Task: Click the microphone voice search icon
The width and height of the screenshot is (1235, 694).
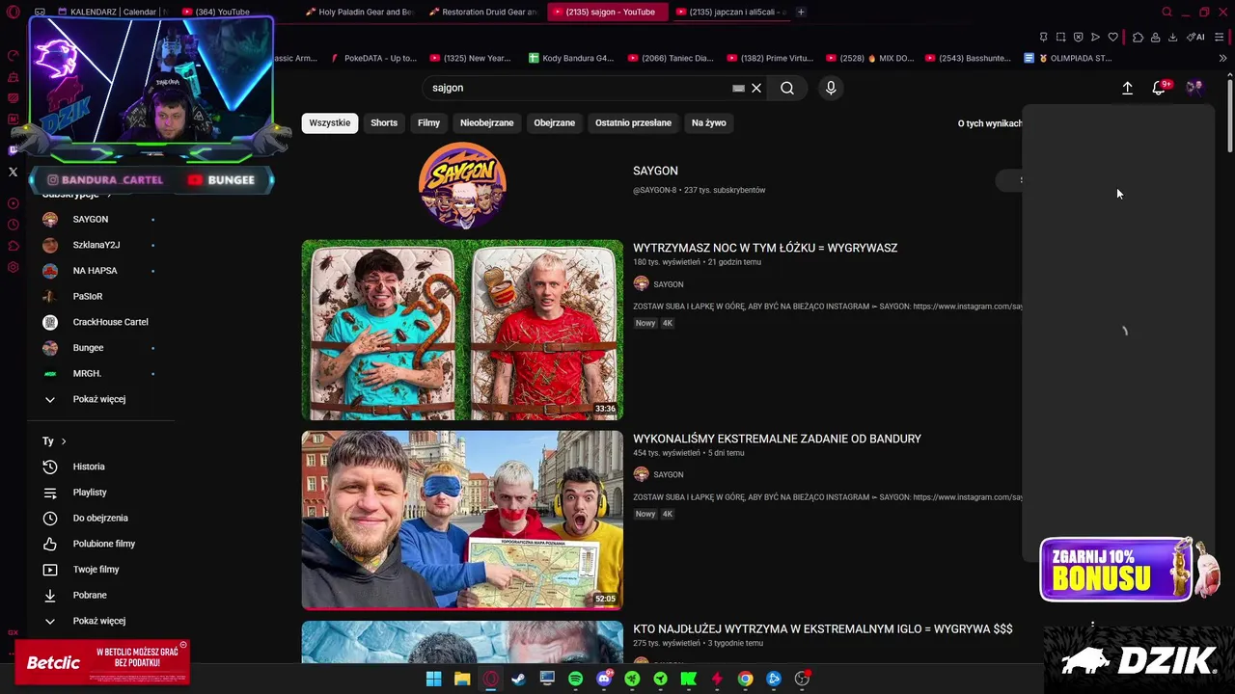Action: coord(831,88)
